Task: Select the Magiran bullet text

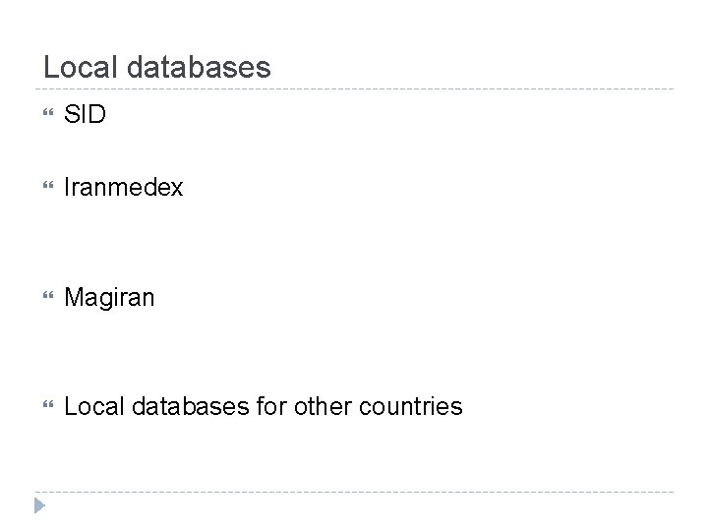Action: 109,297
